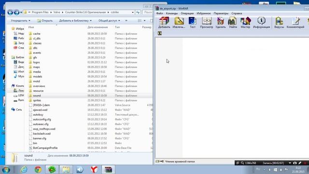Open the WinRAR Параметры menu

pos(221,13)
